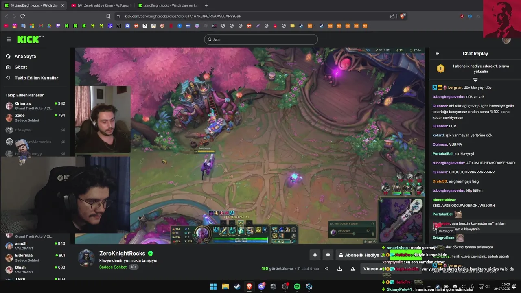Image resolution: width=521 pixels, height=293 pixels.
Task: Open uBlock Origin extension icon
Action: [x=462, y=16]
